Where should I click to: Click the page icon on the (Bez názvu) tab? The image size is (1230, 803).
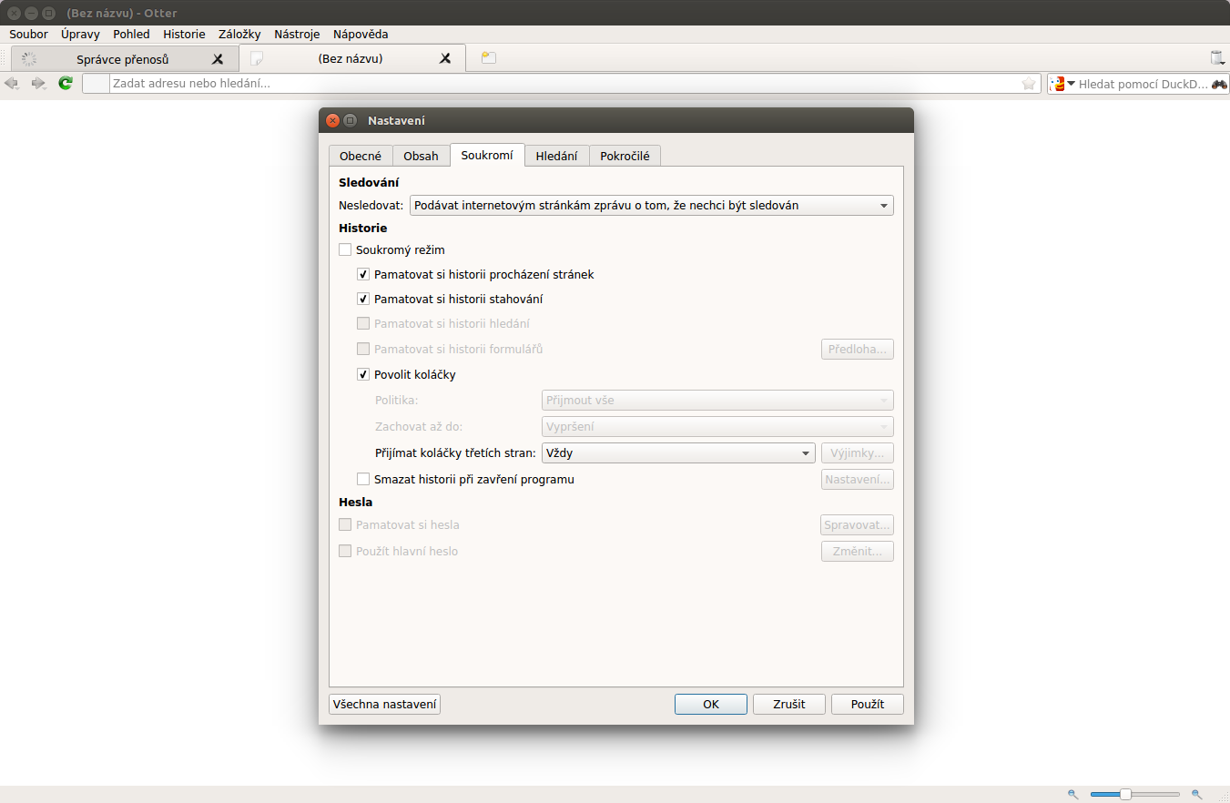[x=258, y=59]
